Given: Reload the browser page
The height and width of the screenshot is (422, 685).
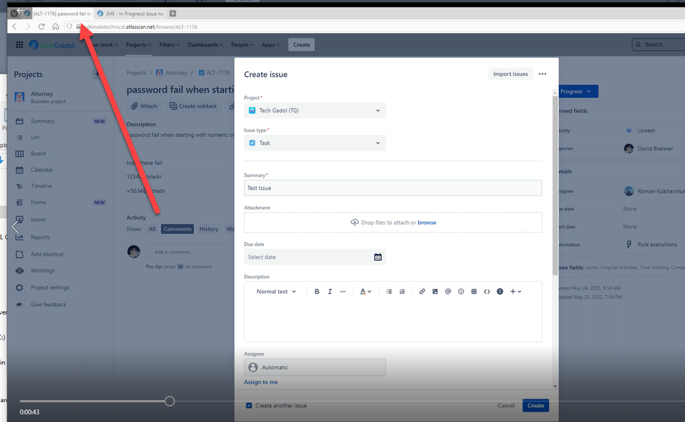Looking at the screenshot, I should [x=42, y=27].
